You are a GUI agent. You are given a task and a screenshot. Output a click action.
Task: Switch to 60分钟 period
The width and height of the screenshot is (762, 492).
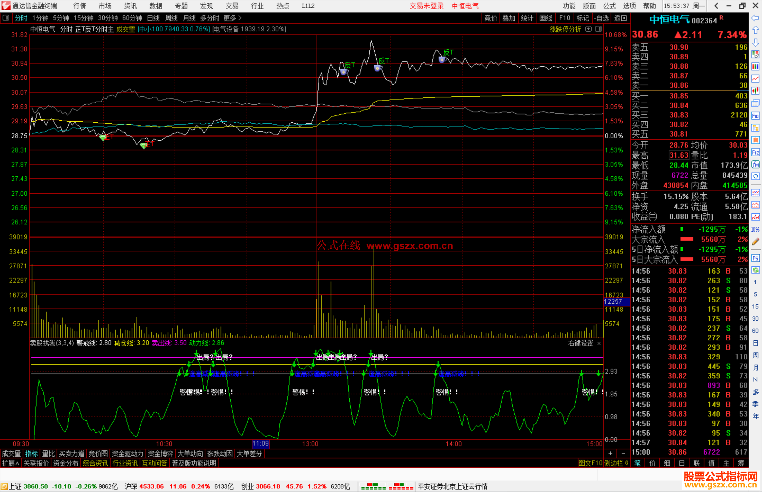point(132,18)
